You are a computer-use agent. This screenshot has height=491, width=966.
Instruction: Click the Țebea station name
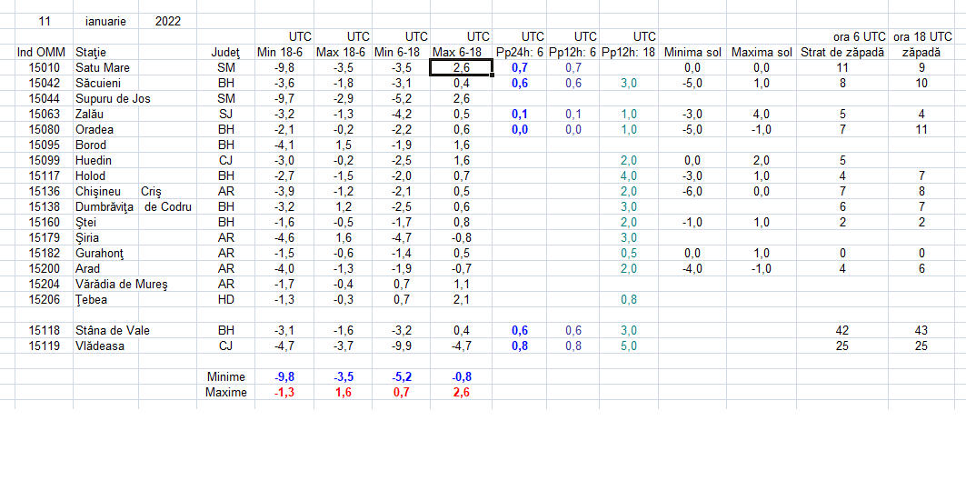[91, 300]
